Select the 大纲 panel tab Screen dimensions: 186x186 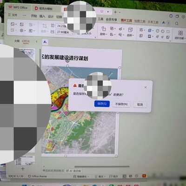pos(17,41)
